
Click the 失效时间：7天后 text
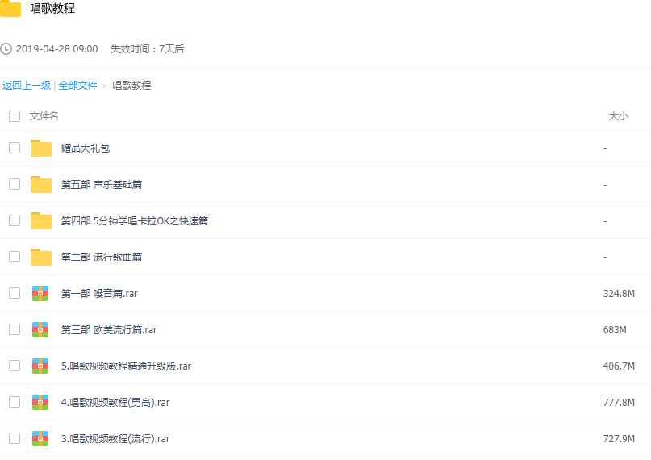point(147,49)
